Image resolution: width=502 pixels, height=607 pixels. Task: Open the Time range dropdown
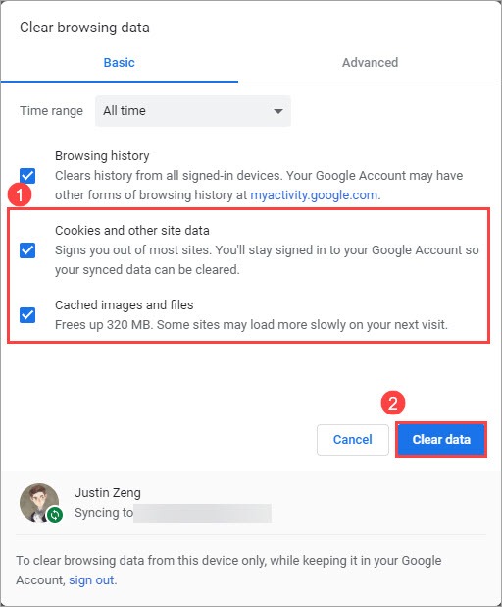193,111
